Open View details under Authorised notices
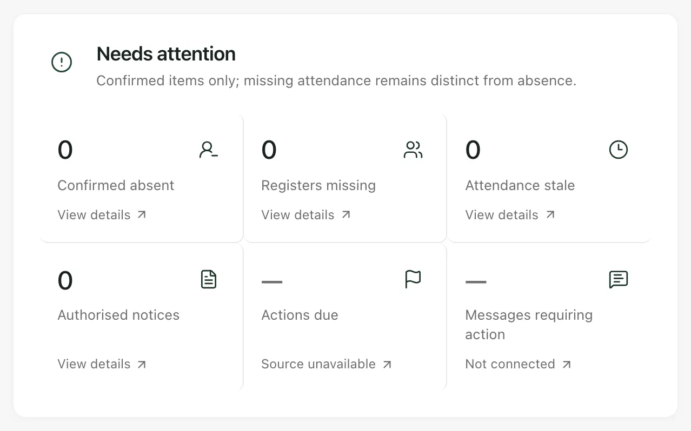The height and width of the screenshot is (431, 691). (102, 364)
